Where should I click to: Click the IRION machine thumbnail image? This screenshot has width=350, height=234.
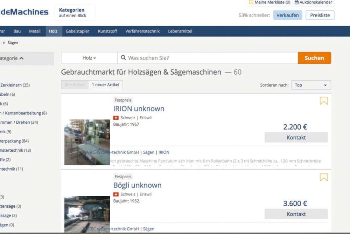point(87,142)
